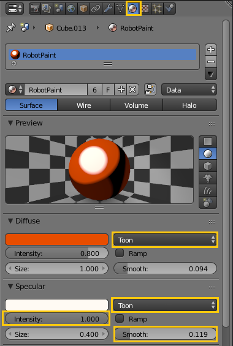
Task: Add a new material slot
Action: point(211,50)
